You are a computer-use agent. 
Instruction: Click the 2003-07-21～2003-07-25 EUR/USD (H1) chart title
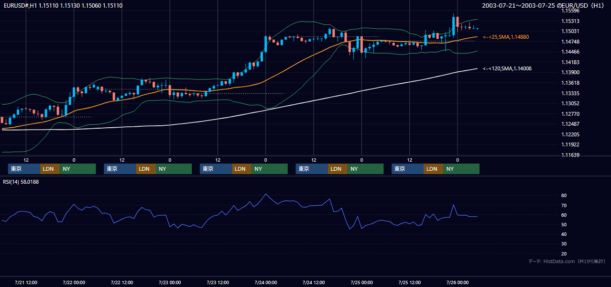tap(544, 5)
